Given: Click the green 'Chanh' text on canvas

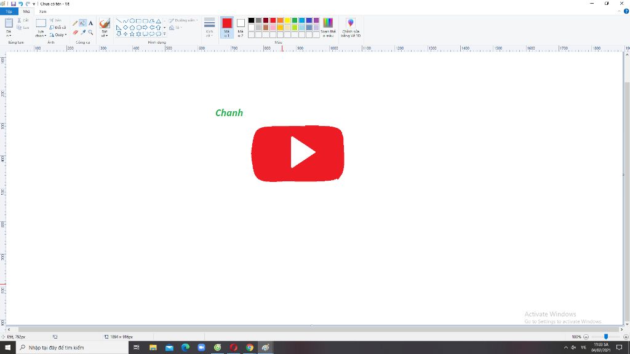Looking at the screenshot, I should click(x=229, y=113).
